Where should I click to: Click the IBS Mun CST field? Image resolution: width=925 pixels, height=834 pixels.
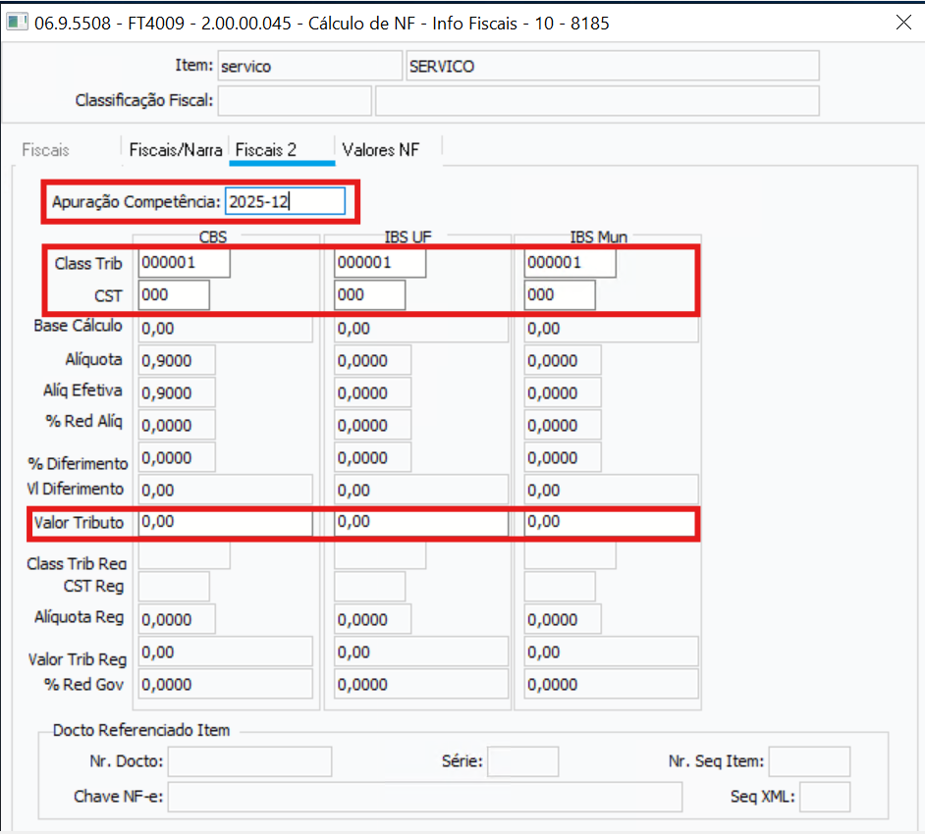point(560,294)
